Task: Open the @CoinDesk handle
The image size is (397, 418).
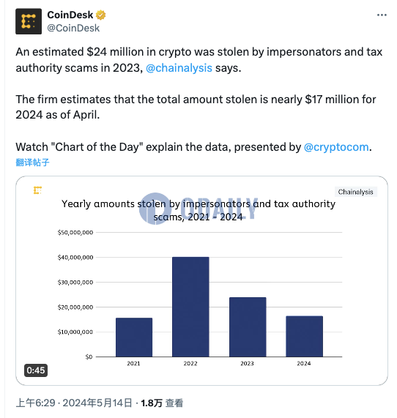Action: tap(73, 28)
